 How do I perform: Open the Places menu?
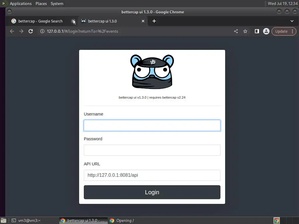(x=41, y=3)
